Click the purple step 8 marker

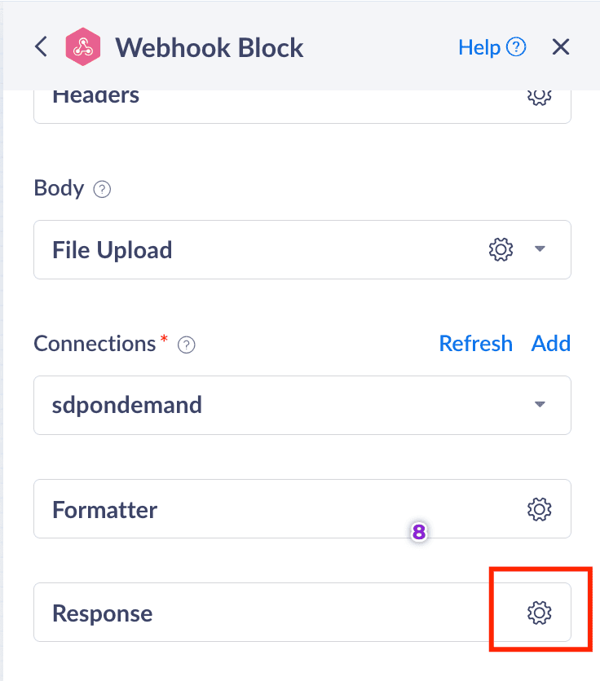pyautogui.click(x=419, y=533)
